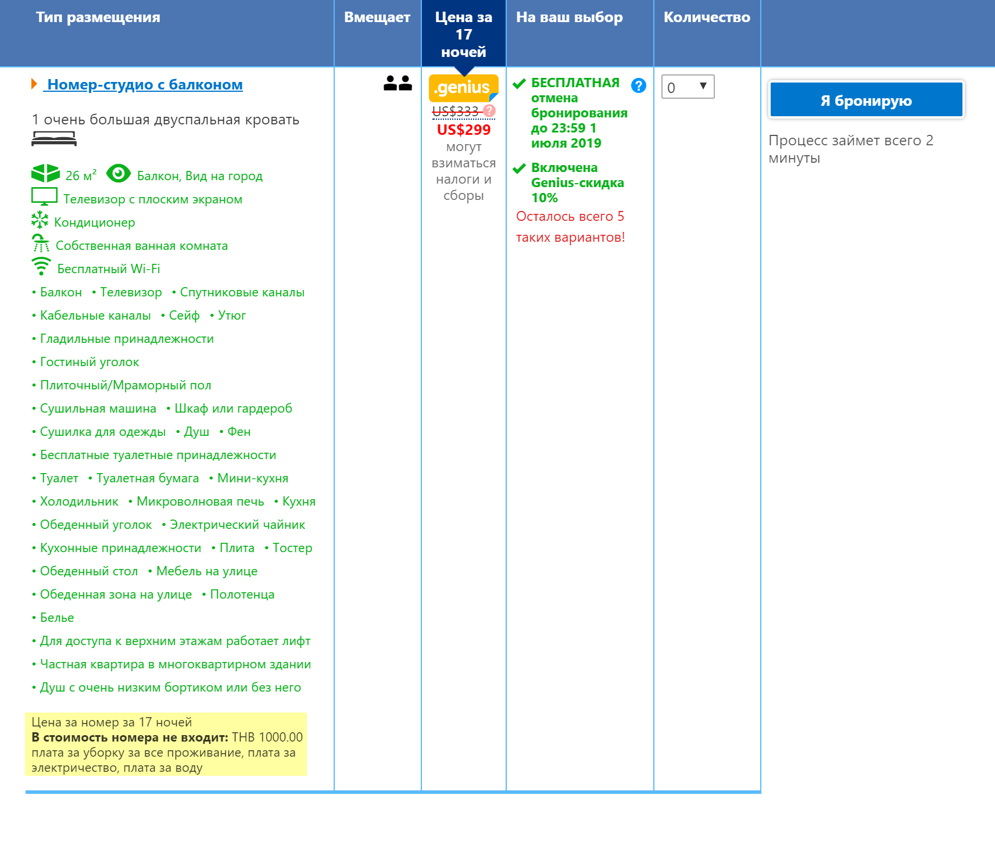Open the help icon beside US$333
Screen dimensions: 995x845
[x=489, y=110]
